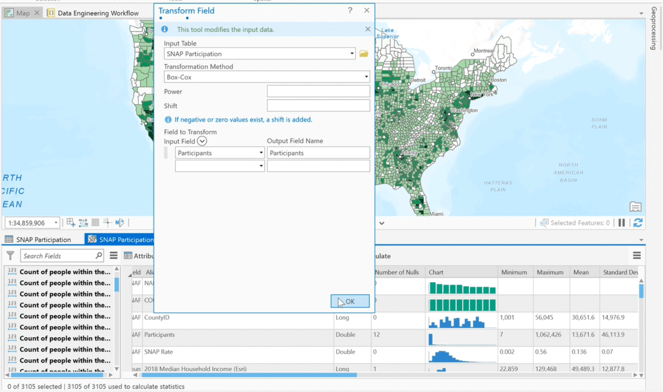Open the lower pane options arrow
This screenshot has height=392, width=663.
[641, 240]
